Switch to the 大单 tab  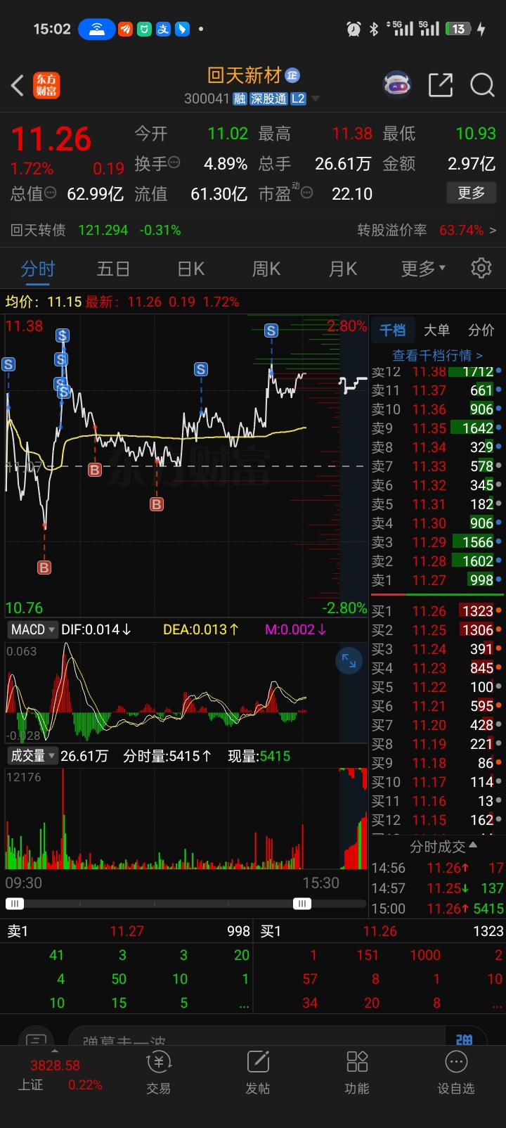click(436, 330)
